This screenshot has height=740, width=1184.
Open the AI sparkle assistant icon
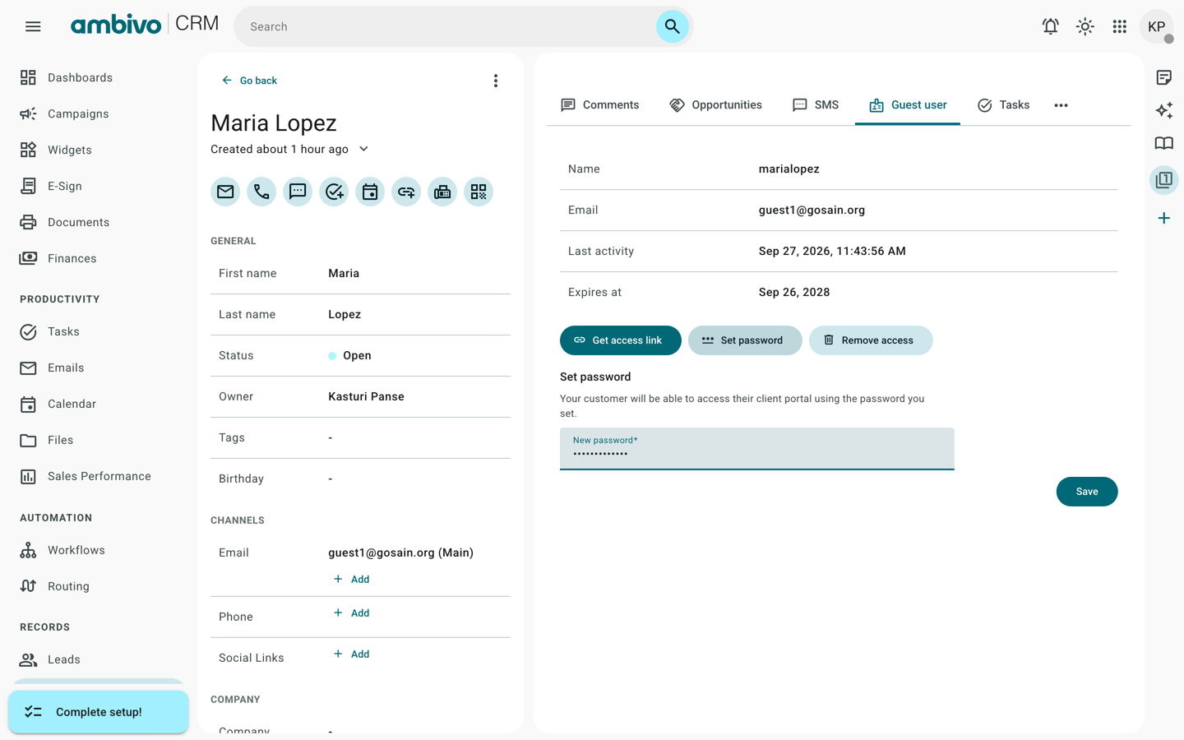click(x=1163, y=110)
